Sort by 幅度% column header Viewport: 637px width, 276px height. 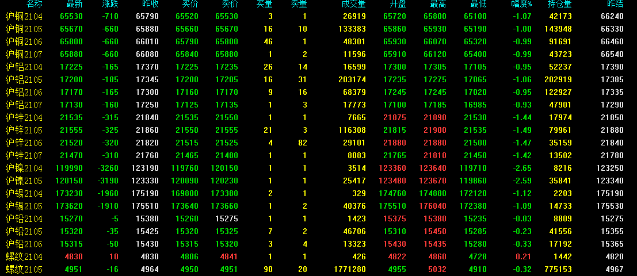tap(521, 5)
